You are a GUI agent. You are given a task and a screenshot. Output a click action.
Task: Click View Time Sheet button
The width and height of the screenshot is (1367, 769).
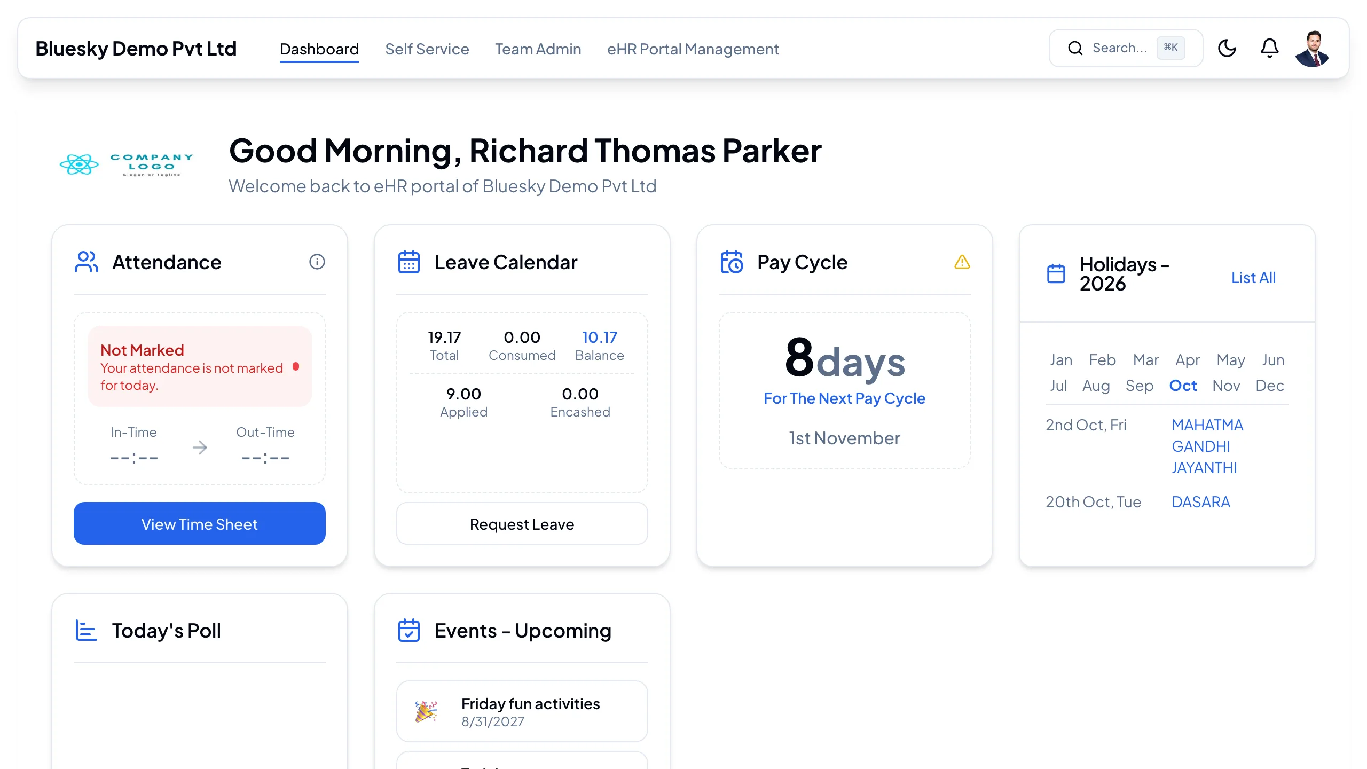(x=200, y=523)
